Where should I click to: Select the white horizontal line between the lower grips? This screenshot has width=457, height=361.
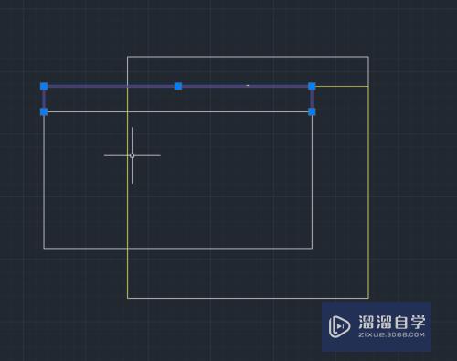pos(178,112)
